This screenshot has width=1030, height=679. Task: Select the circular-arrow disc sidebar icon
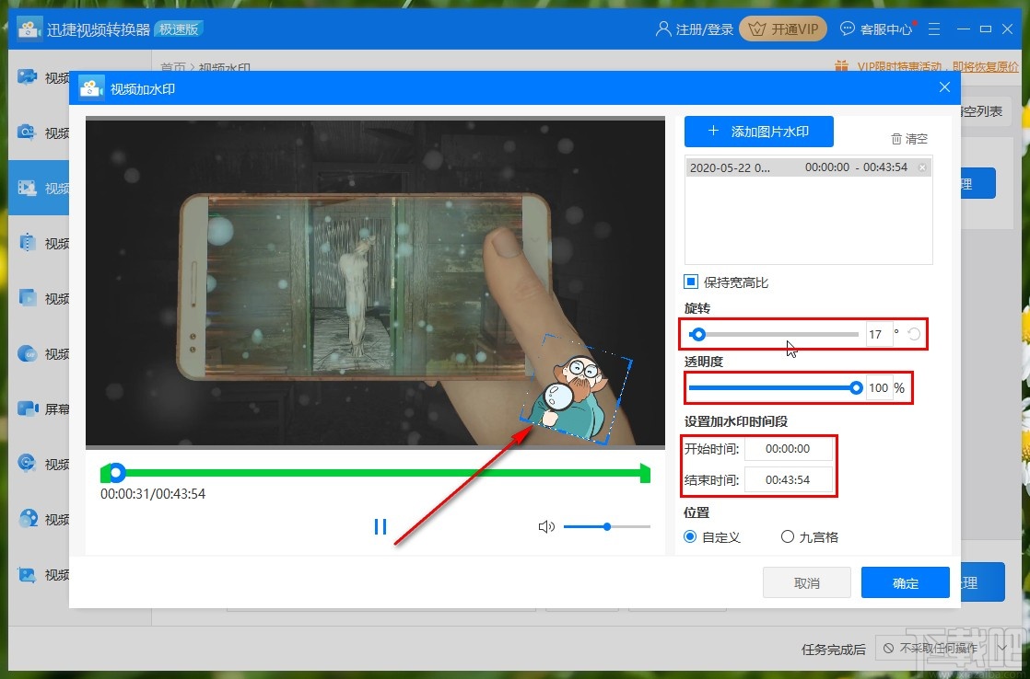click(x=28, y=463)
